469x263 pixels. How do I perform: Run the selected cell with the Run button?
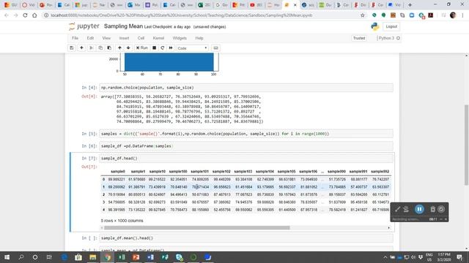tap(141, 48)
